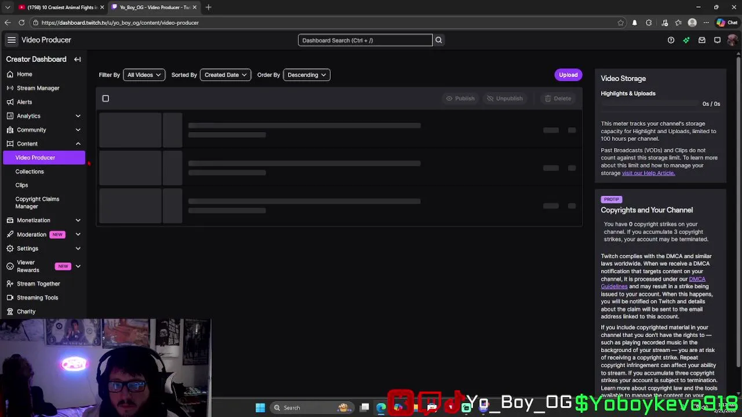Screen dimensions: 742x417
Task: Switch to the 10 Craziest Animal Fights tab
Action: pos(61,7)
